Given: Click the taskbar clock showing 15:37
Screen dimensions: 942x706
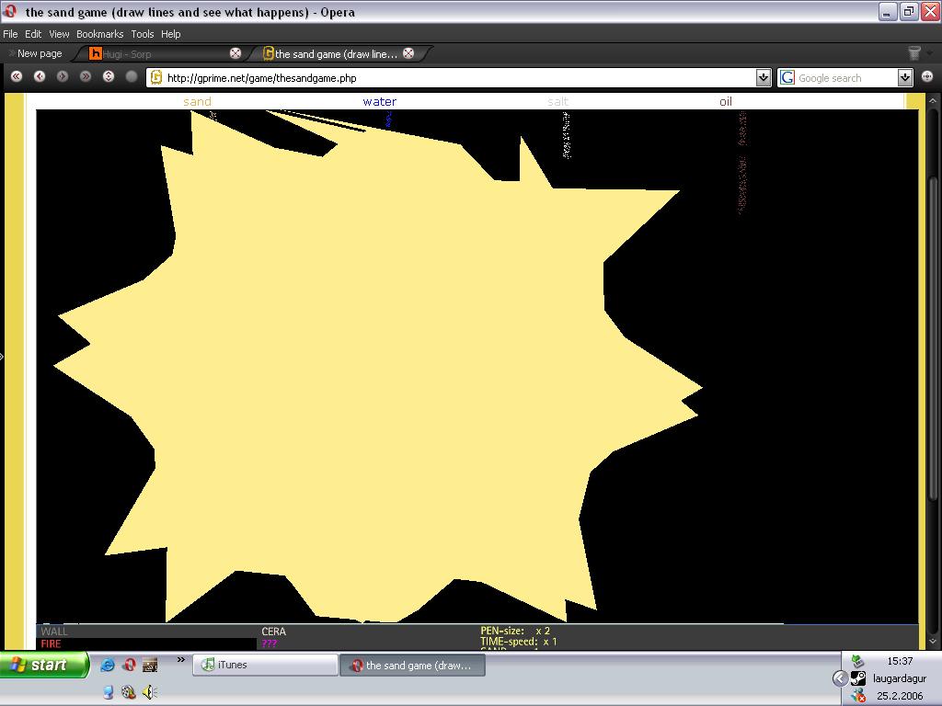Looking at the screenshot, I should pyautogui.click(x=900, y=661).
